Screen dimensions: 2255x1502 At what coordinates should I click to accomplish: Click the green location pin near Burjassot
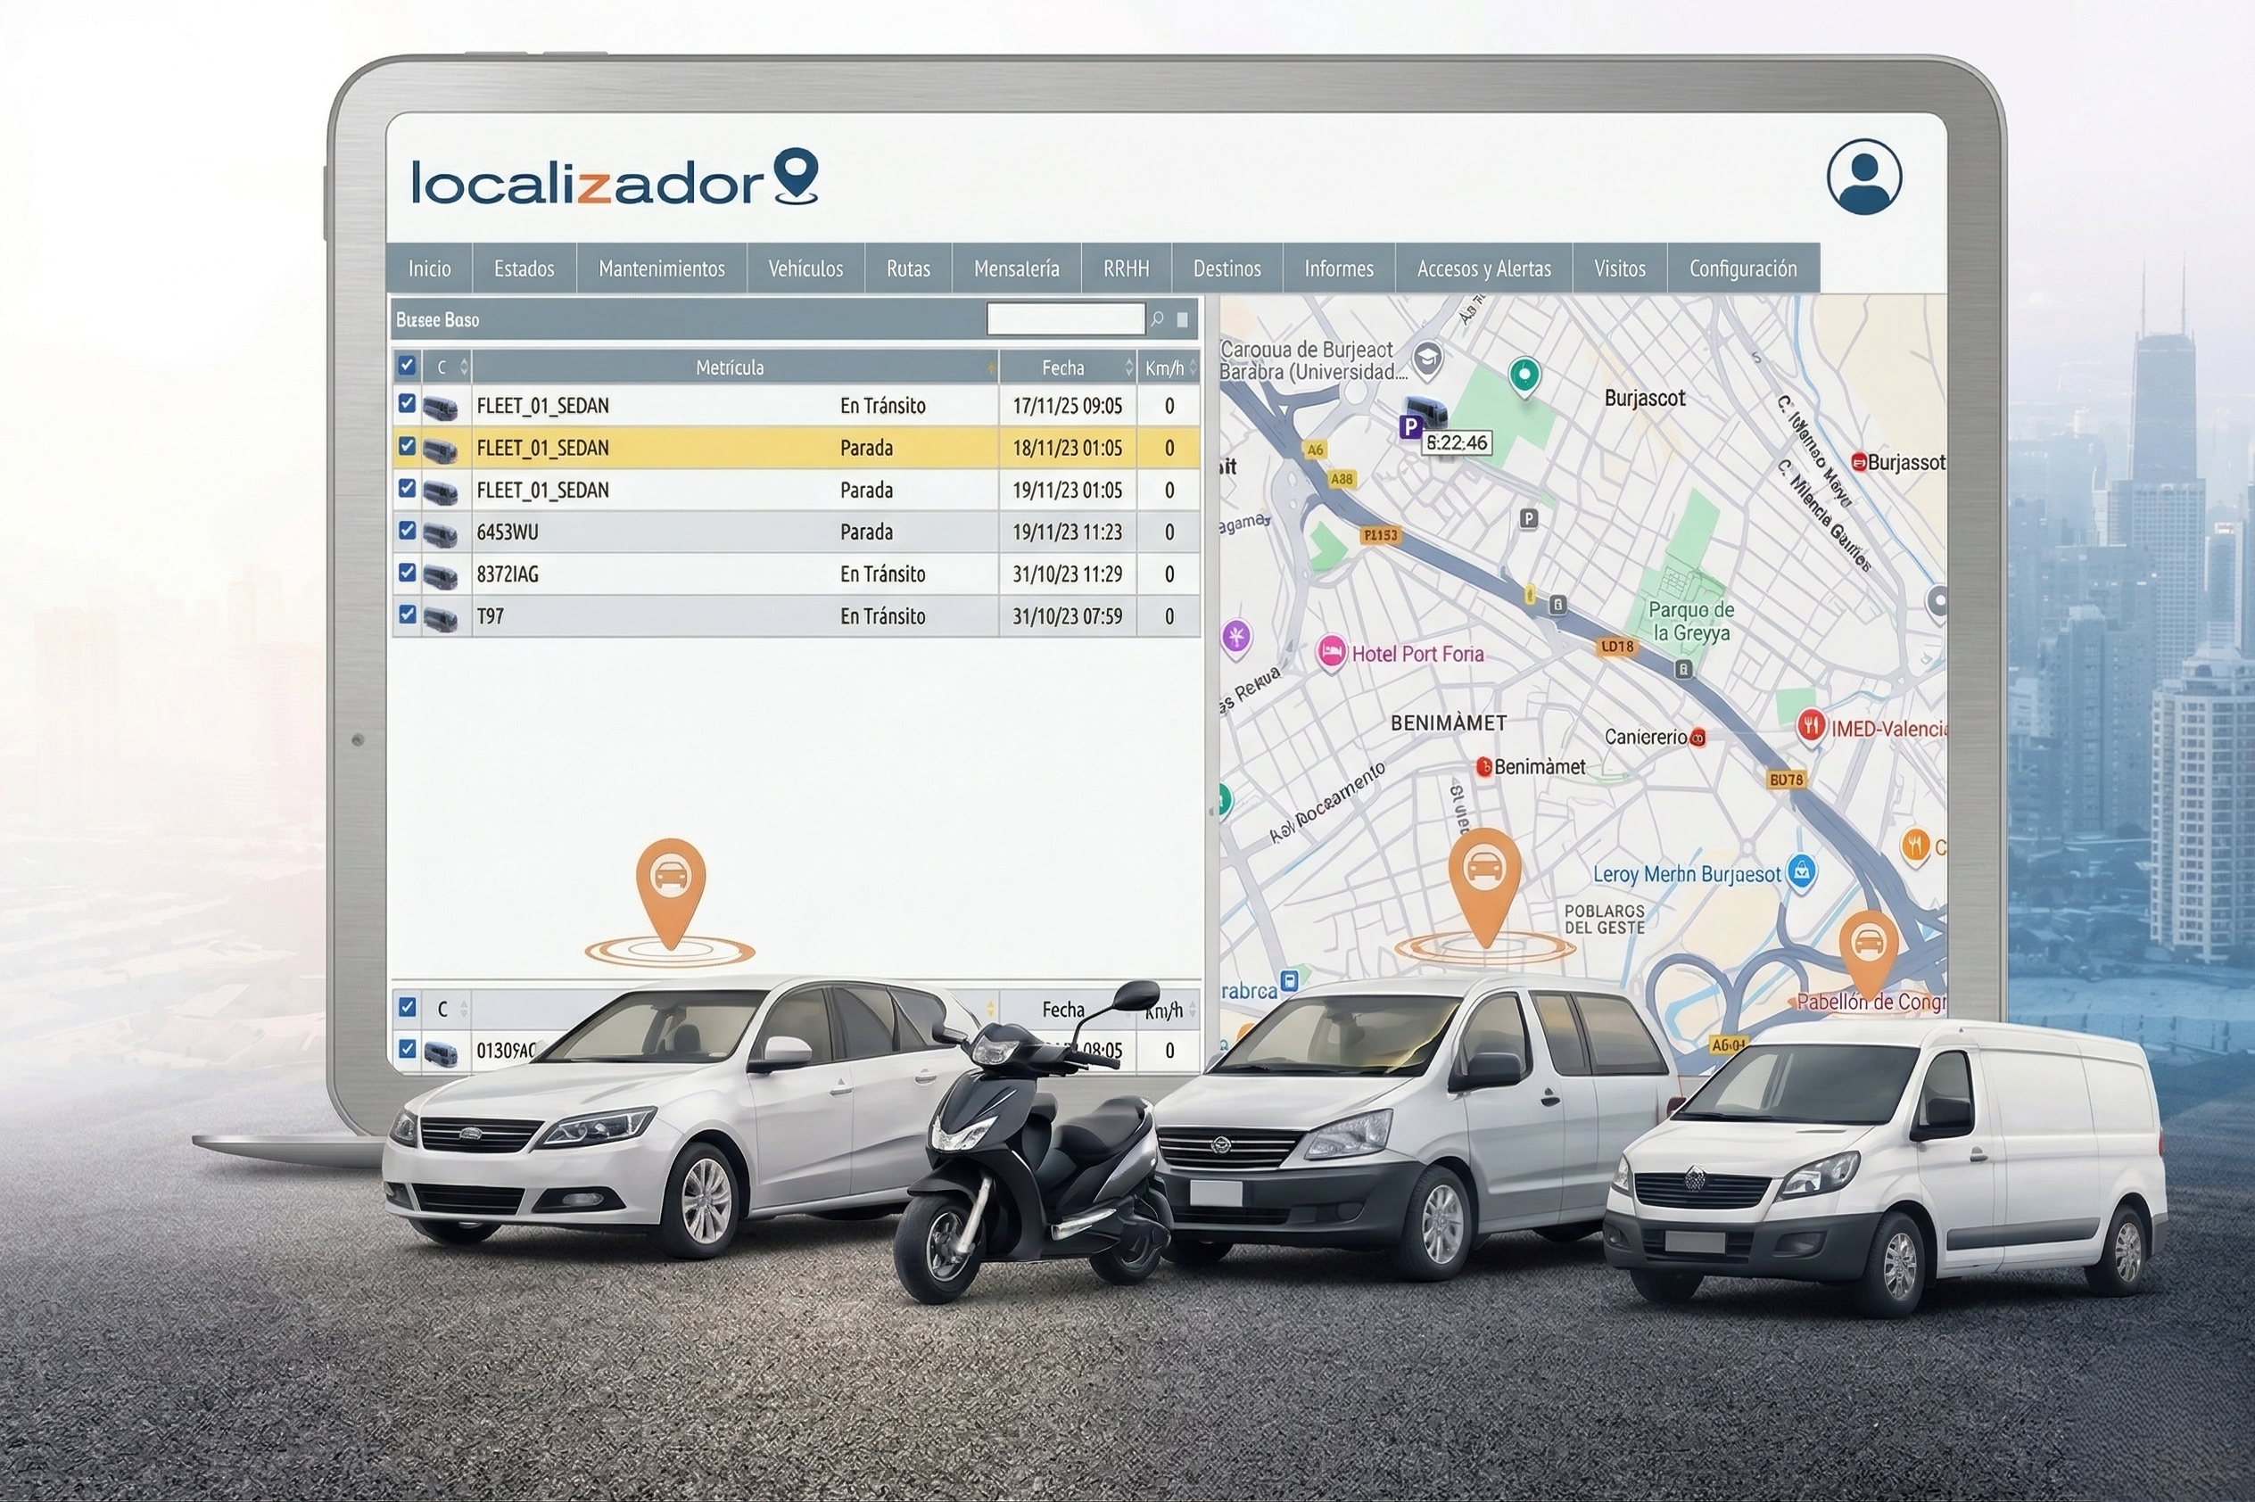tap(1524, 375)
